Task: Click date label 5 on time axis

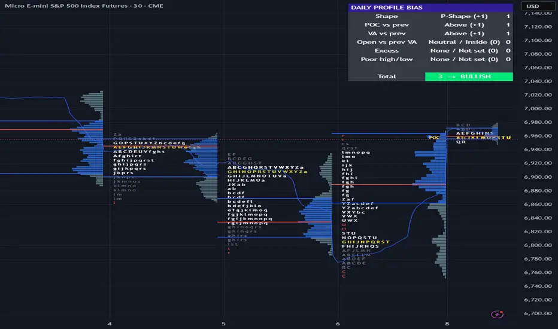Action: tap(223, 324)
